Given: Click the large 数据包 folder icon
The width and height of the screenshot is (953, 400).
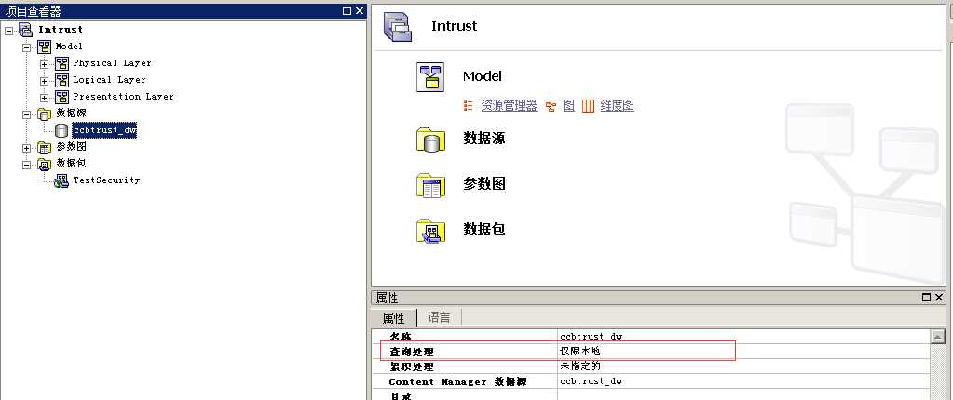Looking at the screenshot, I should point(430,231).
